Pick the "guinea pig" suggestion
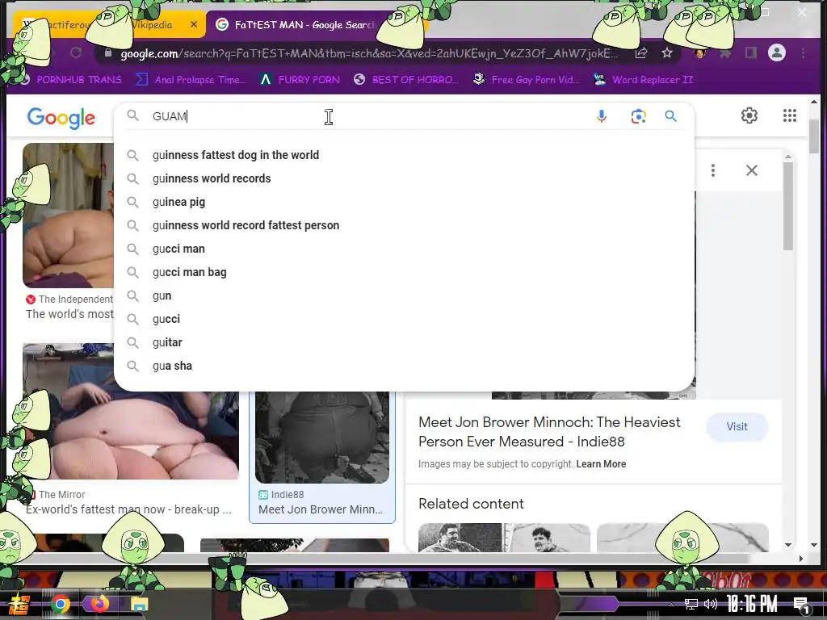Image resolution: width=827 pixels, height=620 pixels. (404, 202)
